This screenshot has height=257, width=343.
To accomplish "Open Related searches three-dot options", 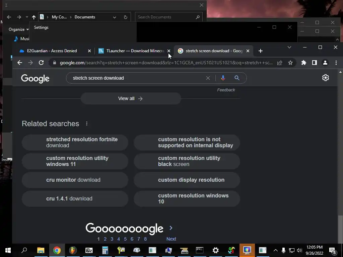I will click(87, 124).
